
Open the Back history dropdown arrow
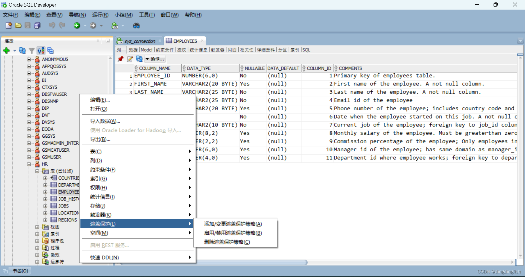pos(85,25)
